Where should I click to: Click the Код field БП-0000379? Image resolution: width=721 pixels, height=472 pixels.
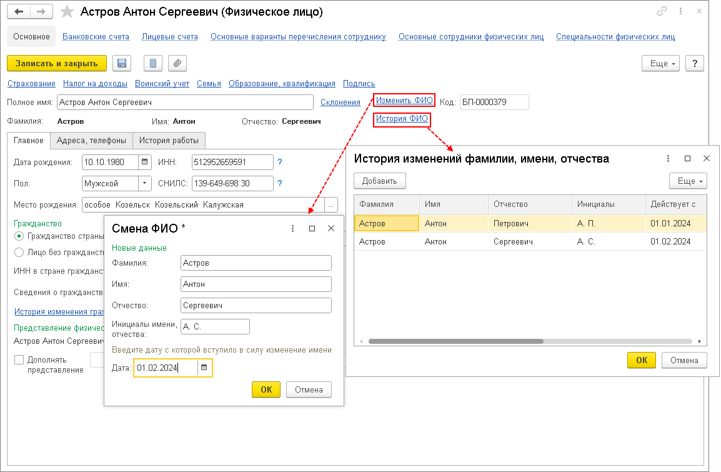click(494, 102)
